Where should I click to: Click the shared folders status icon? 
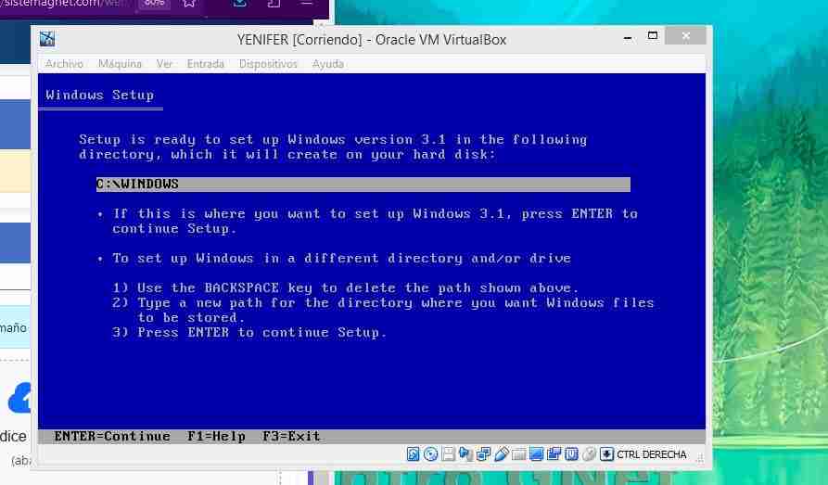tap(518, 454)
